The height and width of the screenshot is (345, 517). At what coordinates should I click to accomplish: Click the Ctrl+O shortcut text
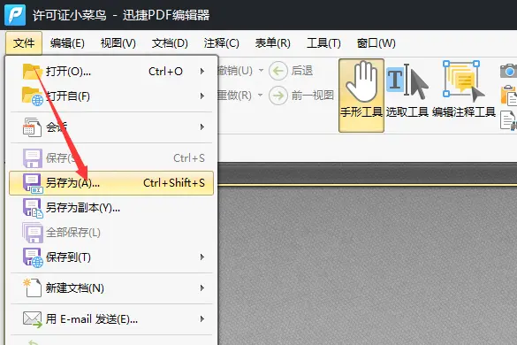(x=165, y=72)
